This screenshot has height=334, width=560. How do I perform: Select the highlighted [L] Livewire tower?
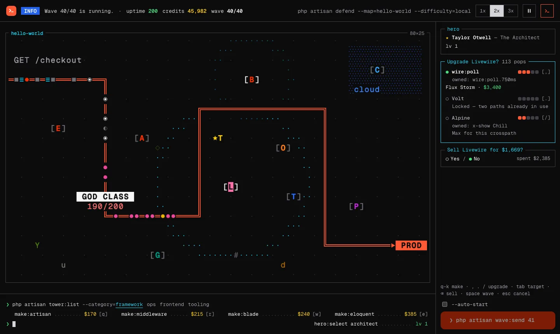click(231, 187)
